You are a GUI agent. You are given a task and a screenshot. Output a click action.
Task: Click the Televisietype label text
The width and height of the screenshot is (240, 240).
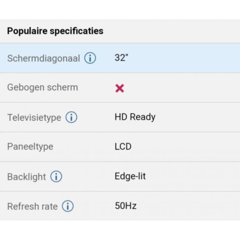click(34, 118)
